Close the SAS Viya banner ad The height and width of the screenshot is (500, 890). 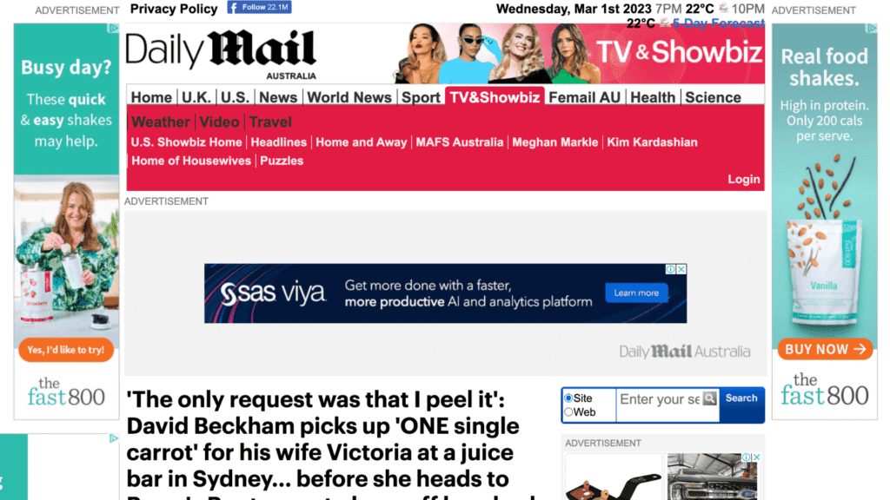681,269
